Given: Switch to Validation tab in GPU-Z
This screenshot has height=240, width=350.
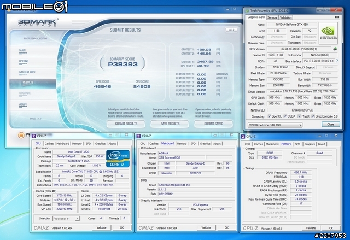Looking at the screenshot, I should 285,17.
